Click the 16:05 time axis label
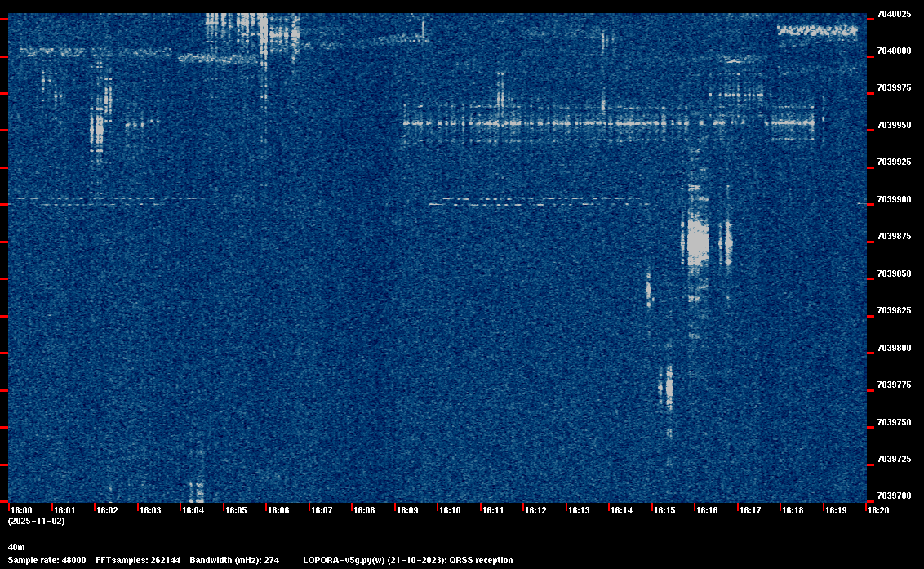Screen dimensions: 924x569 pyautogui.click(x=236, y=510)
